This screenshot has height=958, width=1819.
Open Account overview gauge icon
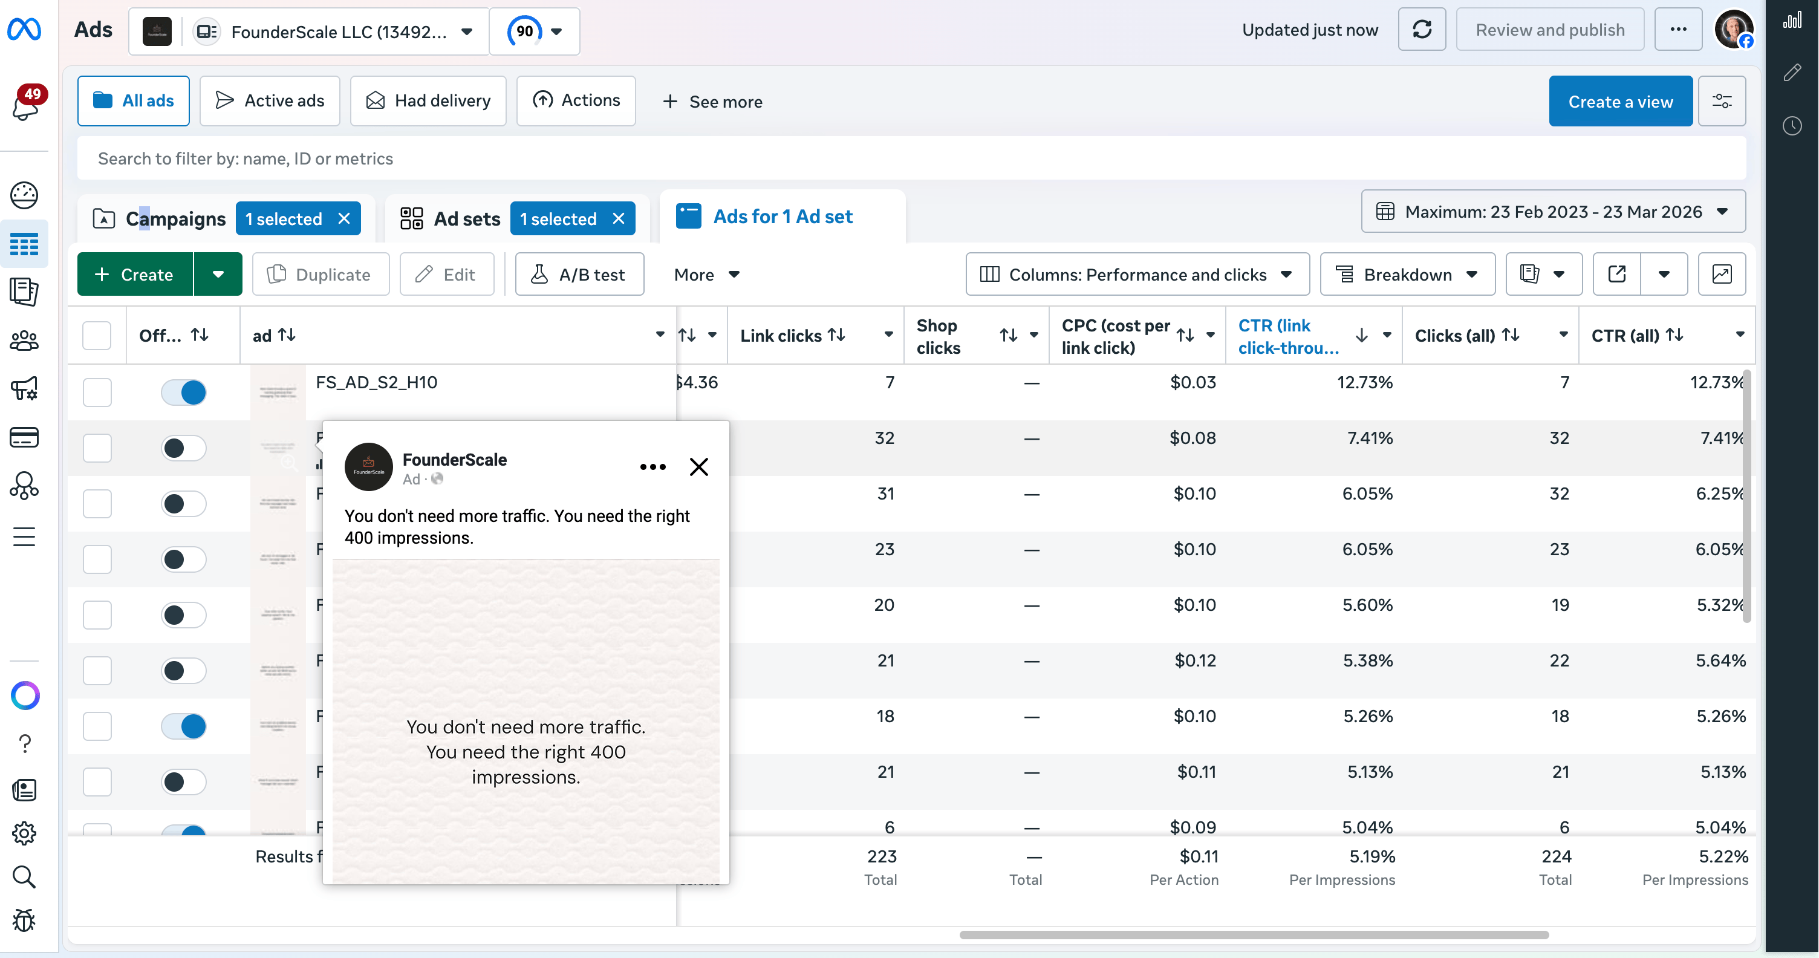[24, 195]
